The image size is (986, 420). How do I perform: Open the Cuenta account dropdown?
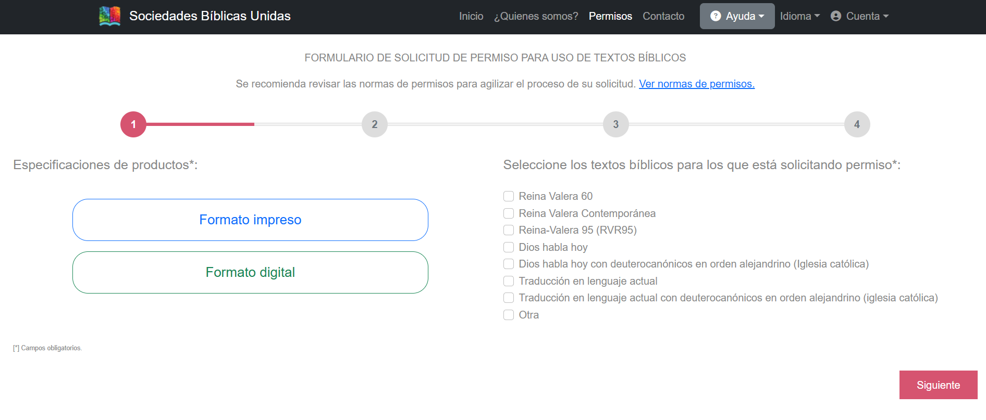(859, 16)
